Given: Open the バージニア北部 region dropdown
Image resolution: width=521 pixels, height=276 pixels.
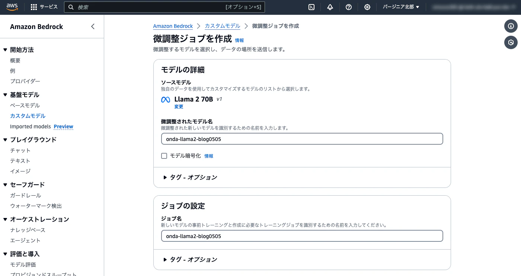Looking at the screenshot, I should (401, 7).
